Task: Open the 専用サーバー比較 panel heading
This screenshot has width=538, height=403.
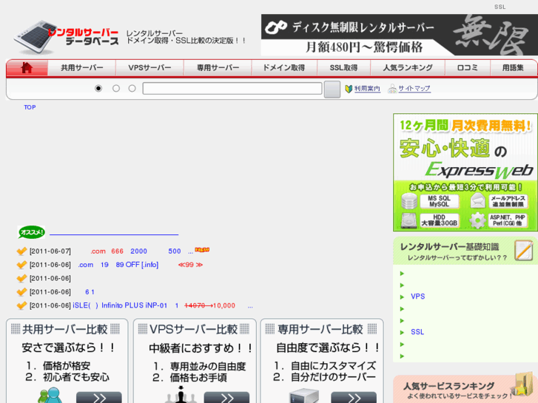Action: 320,329
